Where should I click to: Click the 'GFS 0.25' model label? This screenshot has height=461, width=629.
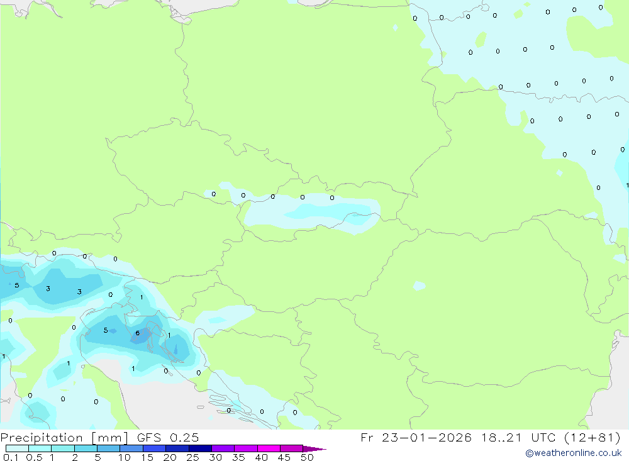[168, 437]
